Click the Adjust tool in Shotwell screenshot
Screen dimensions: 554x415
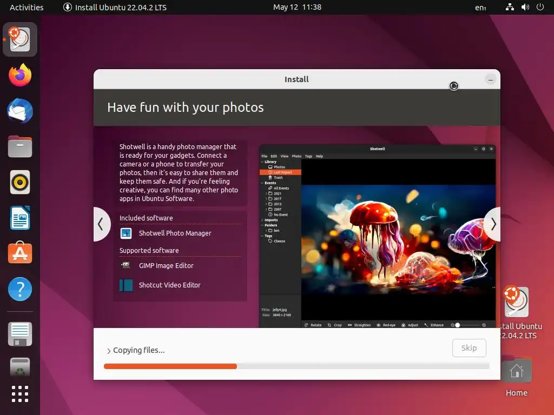tap(410, 325)
